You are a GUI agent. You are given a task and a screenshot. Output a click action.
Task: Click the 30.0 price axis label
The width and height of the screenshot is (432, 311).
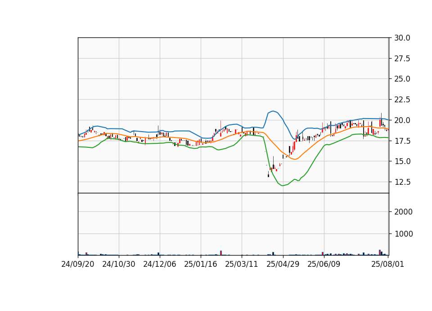[402, 38]
